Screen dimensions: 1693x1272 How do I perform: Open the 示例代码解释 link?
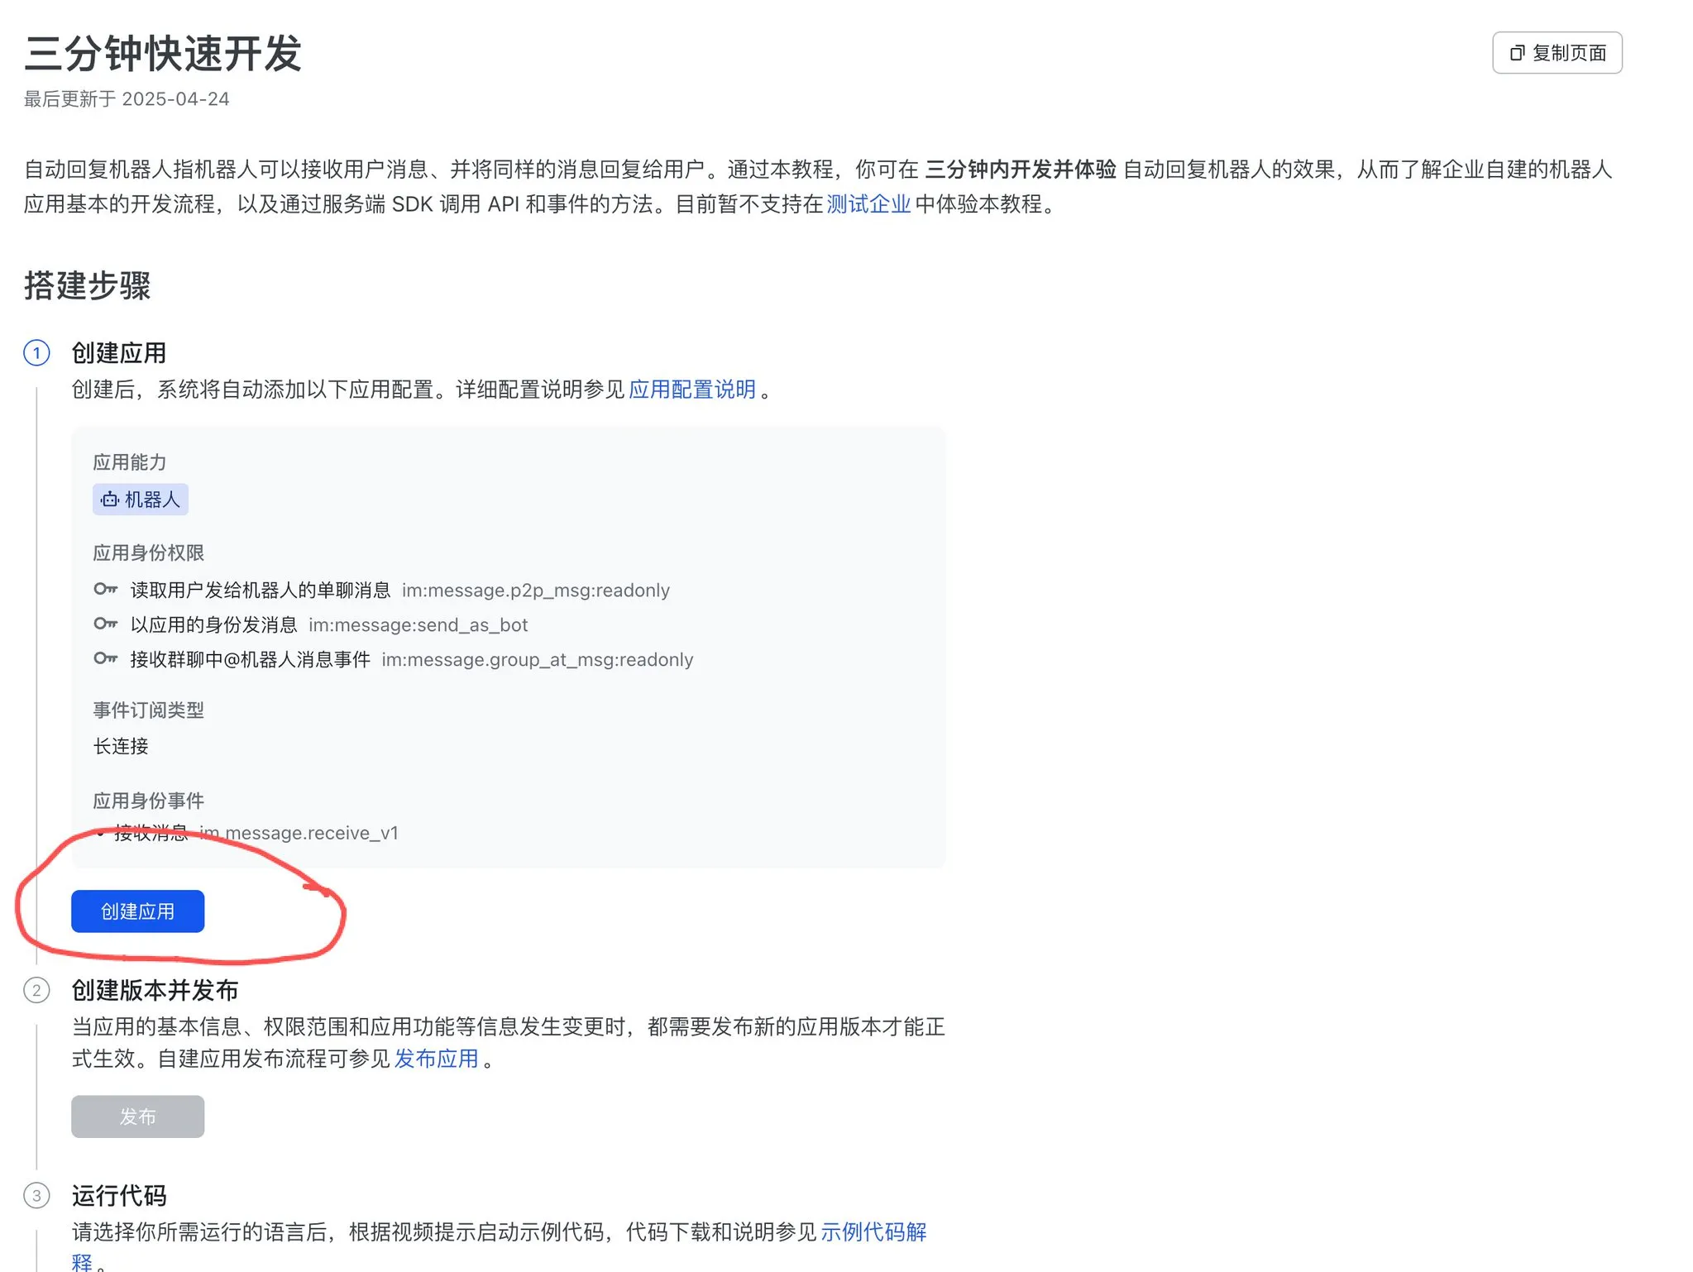tap(875, 1231)
